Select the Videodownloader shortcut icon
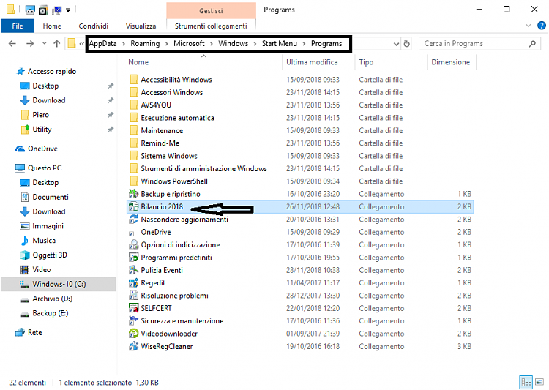This screenshot has width=549, height=390. pos(133,333)
